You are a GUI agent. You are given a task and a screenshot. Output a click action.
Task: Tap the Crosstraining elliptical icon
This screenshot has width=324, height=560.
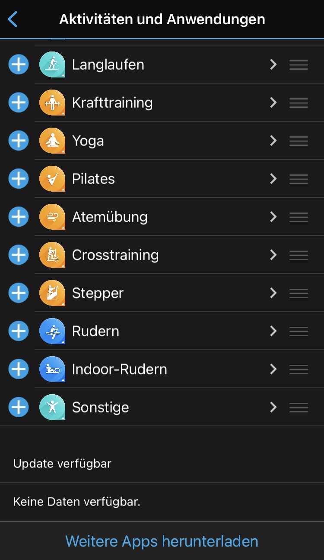pyautogui.click(x=52, y=255)
